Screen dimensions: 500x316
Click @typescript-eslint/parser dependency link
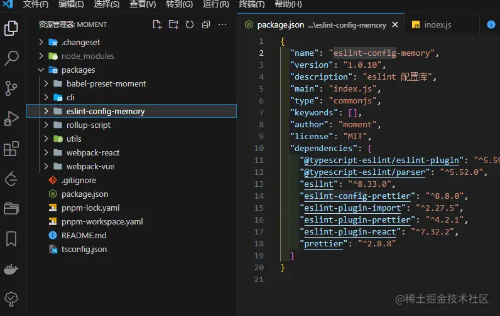pyautogui.click(x=364, y=172)
